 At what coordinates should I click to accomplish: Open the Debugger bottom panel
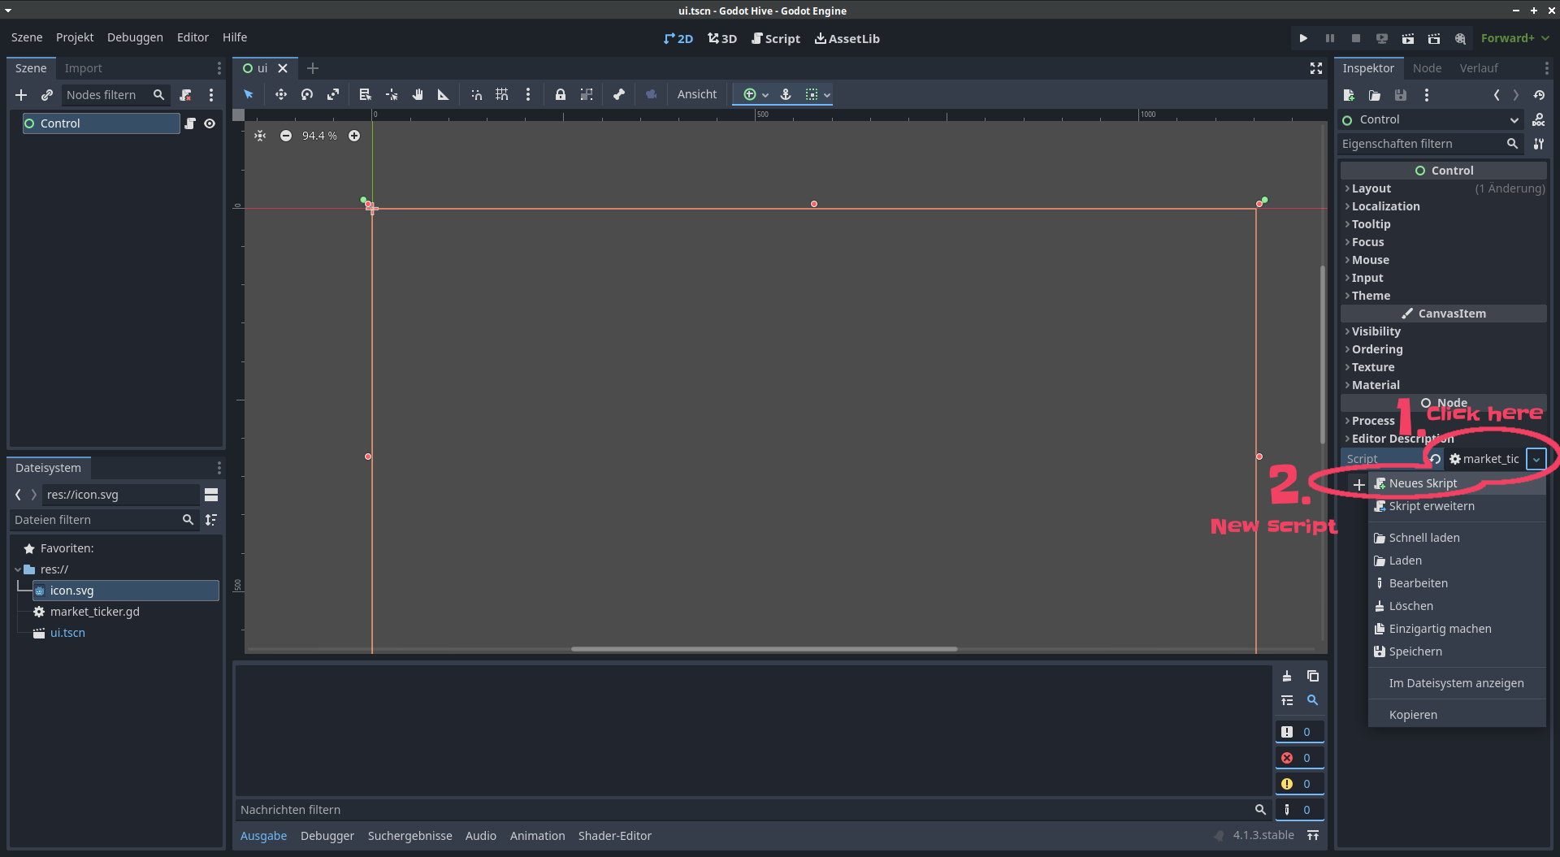coord(327,836)
